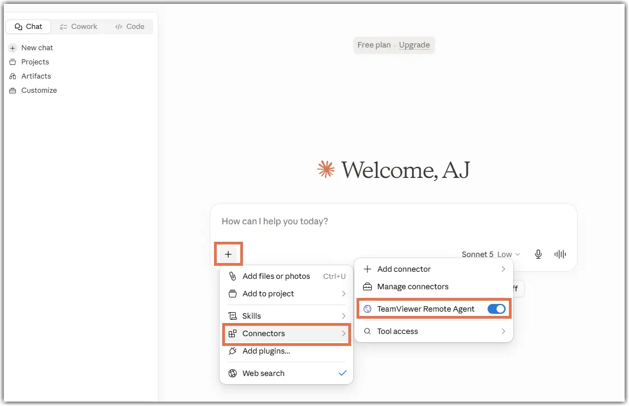Open Customize in the sidebar
The image size is (629, 406).
pos(39,90)
